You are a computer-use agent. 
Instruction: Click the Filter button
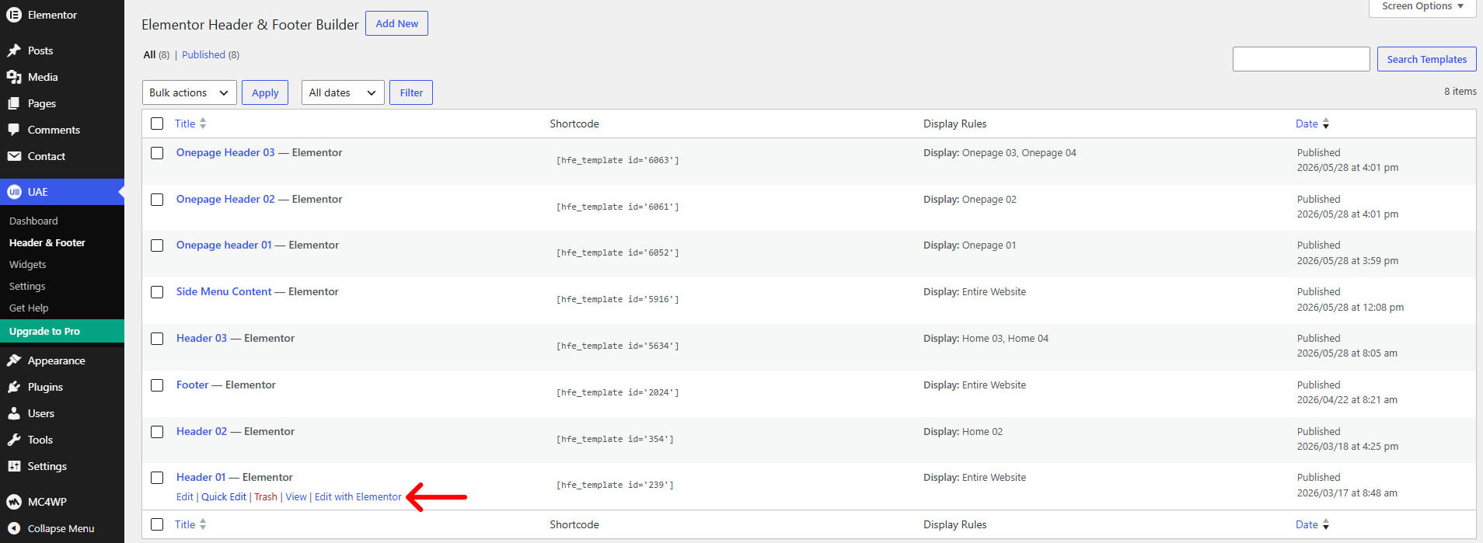(x=411, y=92)
